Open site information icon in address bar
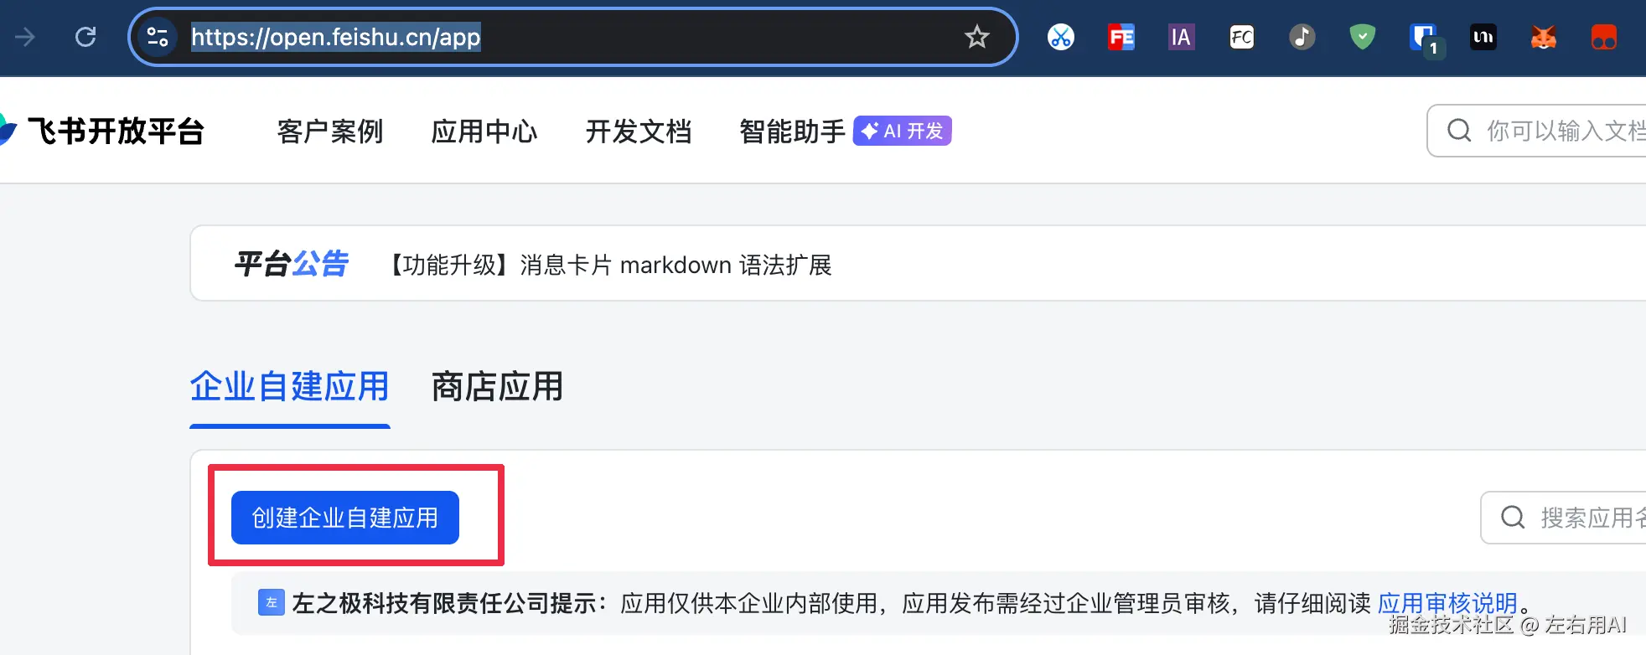1646x655 pixels. (x=158, y=37)
